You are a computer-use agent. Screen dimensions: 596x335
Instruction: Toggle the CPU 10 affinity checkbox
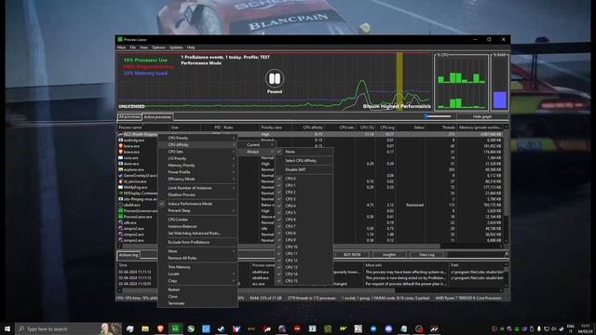click(x=279, y=247)
